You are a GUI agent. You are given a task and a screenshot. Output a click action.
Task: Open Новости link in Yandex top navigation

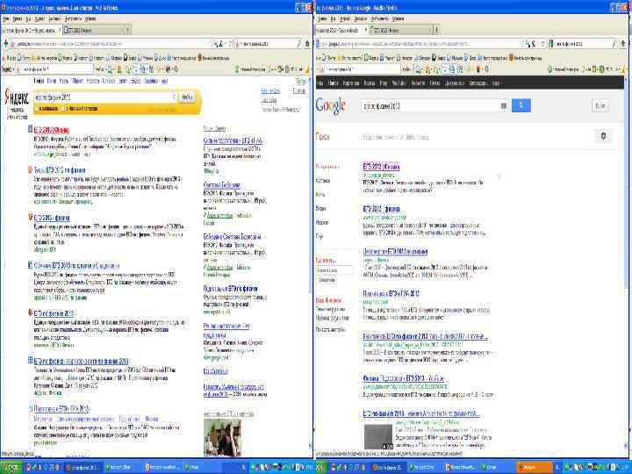tap(93, 81)
